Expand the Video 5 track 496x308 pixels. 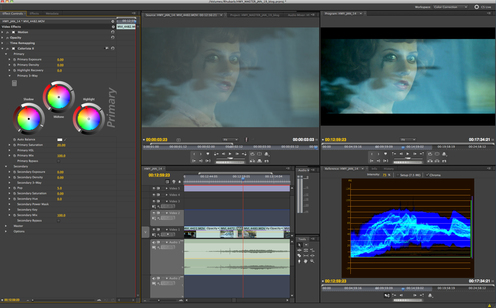pos(167,188)
